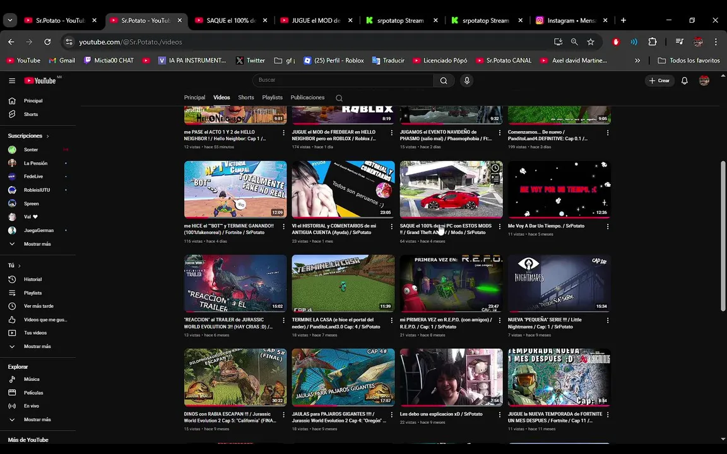Click the YouTube logo
The width and height of the screenshot is (727, 454).
[x=40, y=81]
